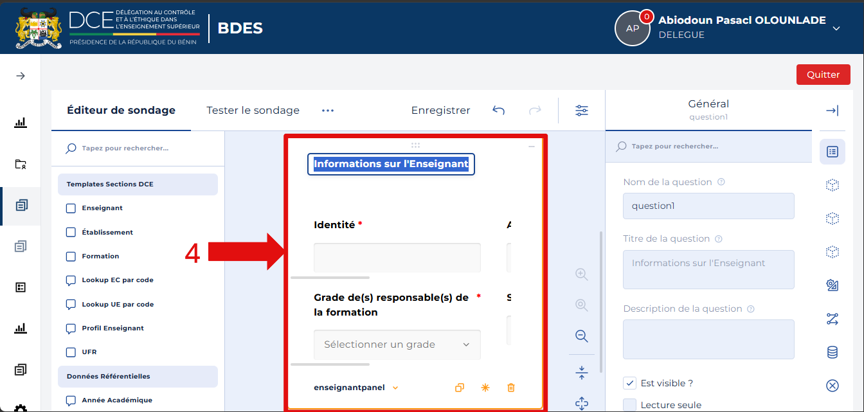Click Enregistrer to save the survey
Image resolution: width=864 pixels, height=412 pixels.
coord(440,111)
